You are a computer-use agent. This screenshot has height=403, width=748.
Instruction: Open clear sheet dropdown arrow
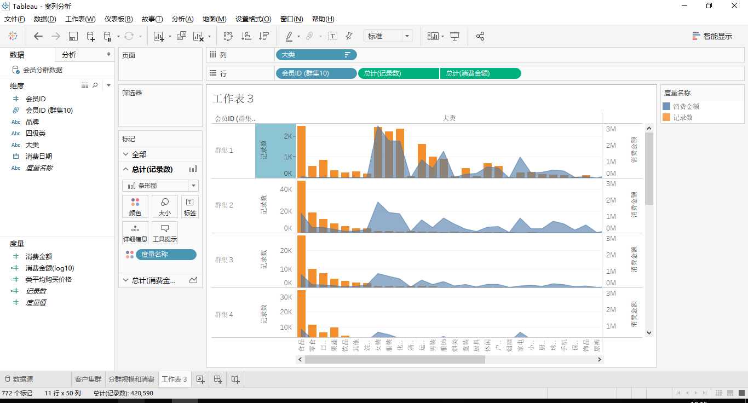click(x=209, y=37)
